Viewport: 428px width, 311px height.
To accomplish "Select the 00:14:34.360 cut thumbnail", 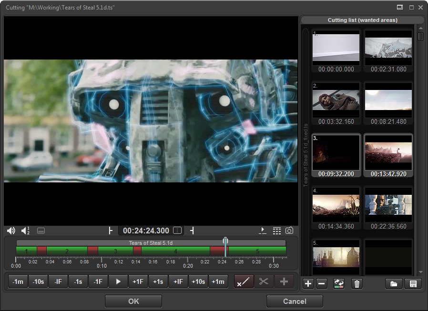I will (x=336, y=205).
